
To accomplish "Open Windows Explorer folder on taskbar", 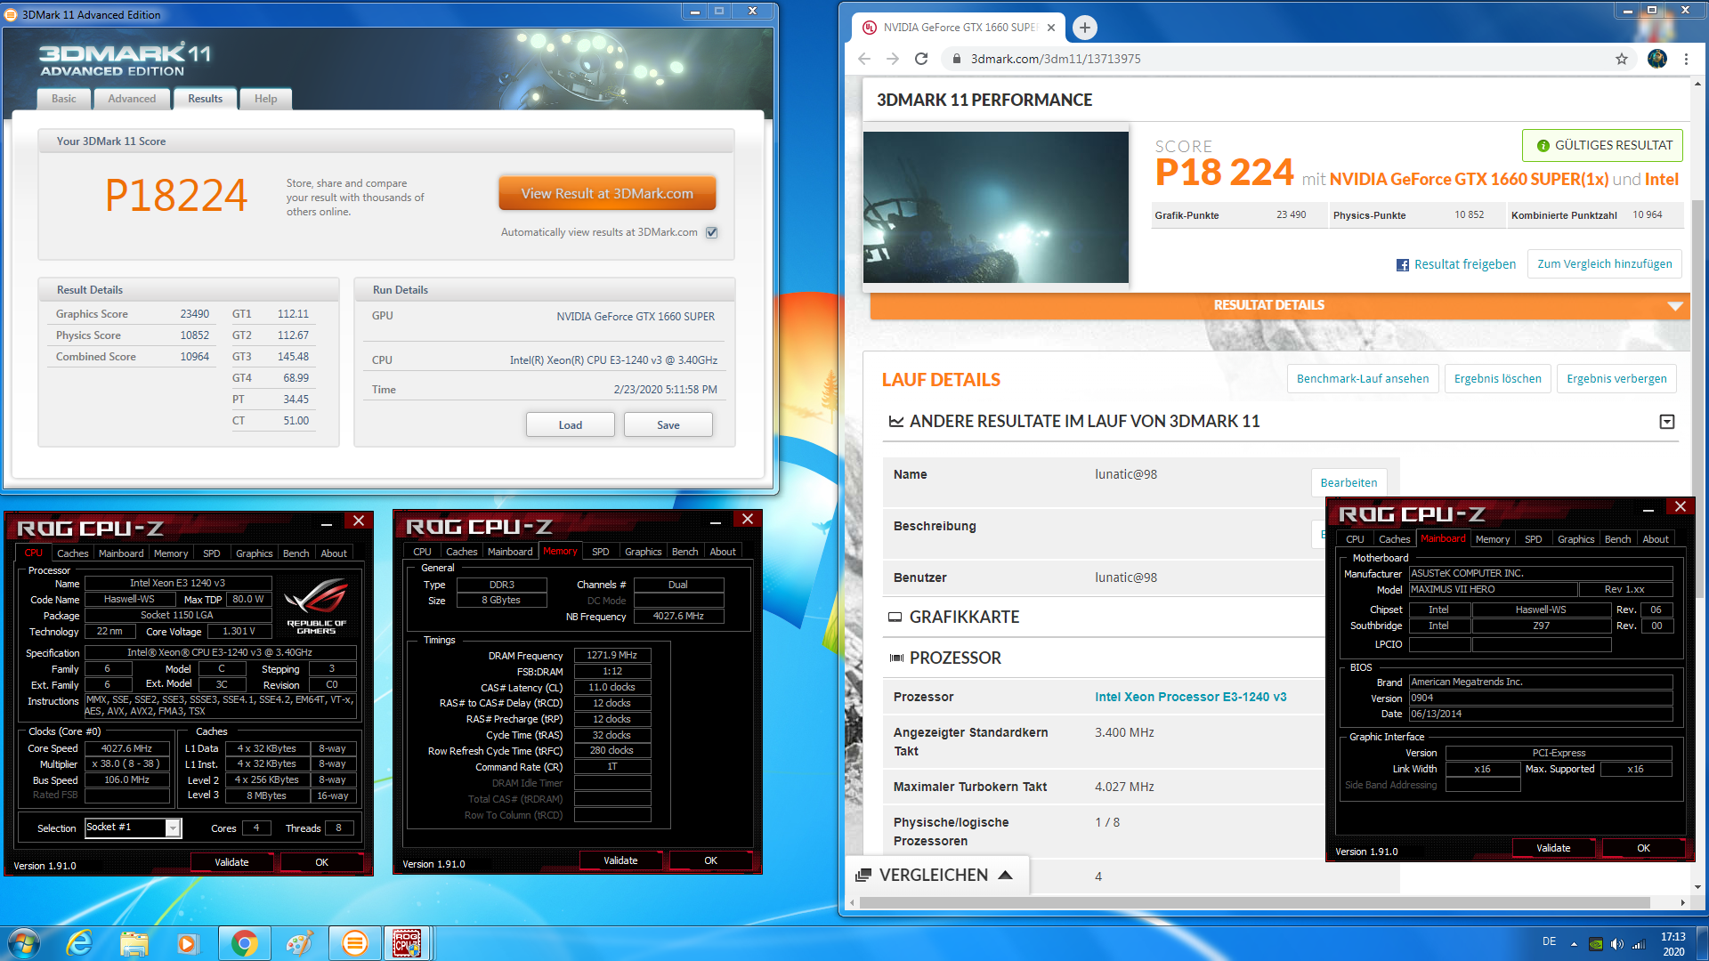I will coord(134,943).
